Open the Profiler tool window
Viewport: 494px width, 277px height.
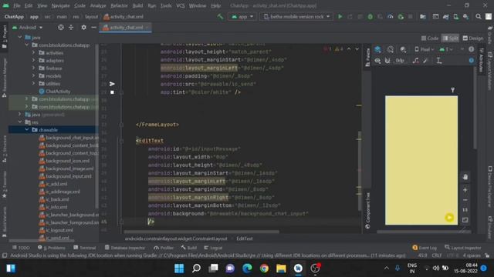pyautogui.click(x=164, y=248)
